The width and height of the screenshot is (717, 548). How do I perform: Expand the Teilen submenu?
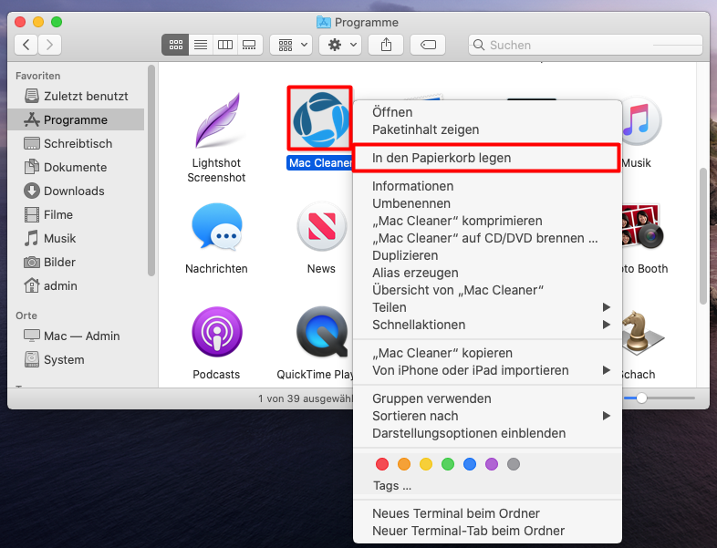[487, 307]
